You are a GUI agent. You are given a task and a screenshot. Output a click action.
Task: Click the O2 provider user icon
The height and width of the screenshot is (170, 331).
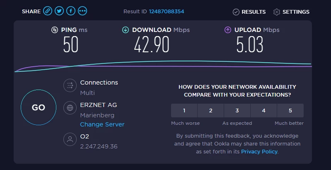tap(69, 140)
